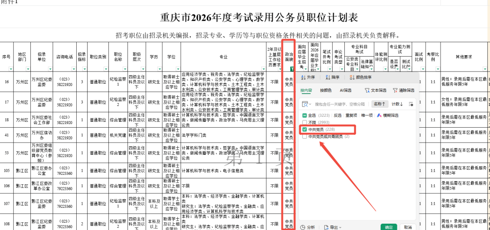The height and width of the screenshot is (230, 490).
Task: Sort ascending with the 升序 icon
Action: click(308, 77)
